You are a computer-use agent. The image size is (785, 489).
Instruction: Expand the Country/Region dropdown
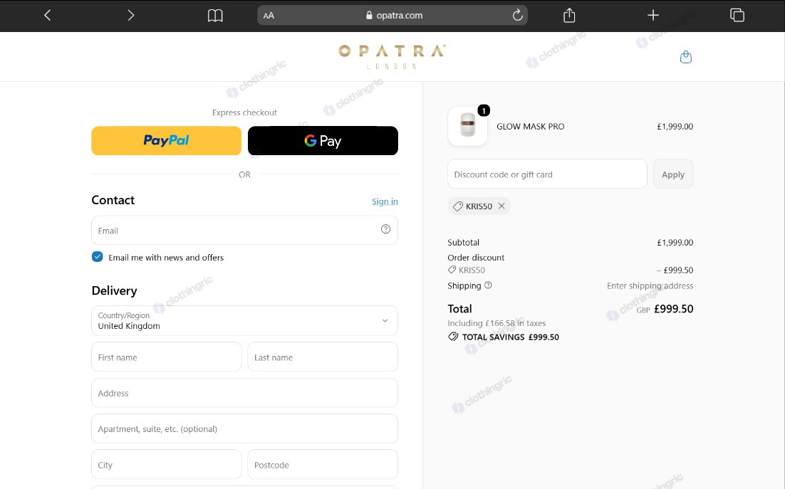click(x=244, y=320)
